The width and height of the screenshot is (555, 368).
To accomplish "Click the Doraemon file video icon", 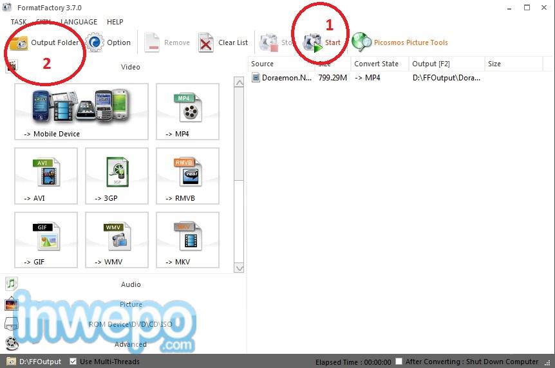I will (x=256, y=77).
